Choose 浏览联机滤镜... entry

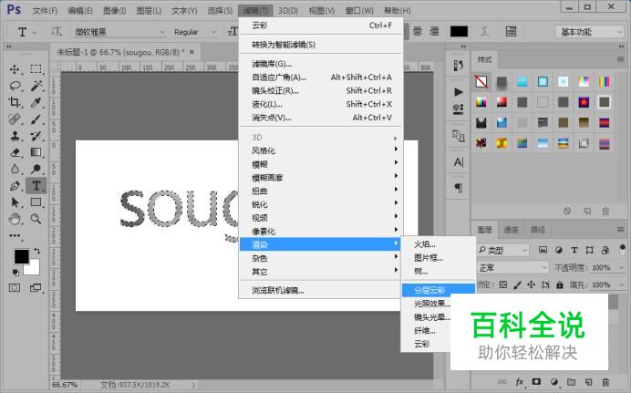coord(321,291)
